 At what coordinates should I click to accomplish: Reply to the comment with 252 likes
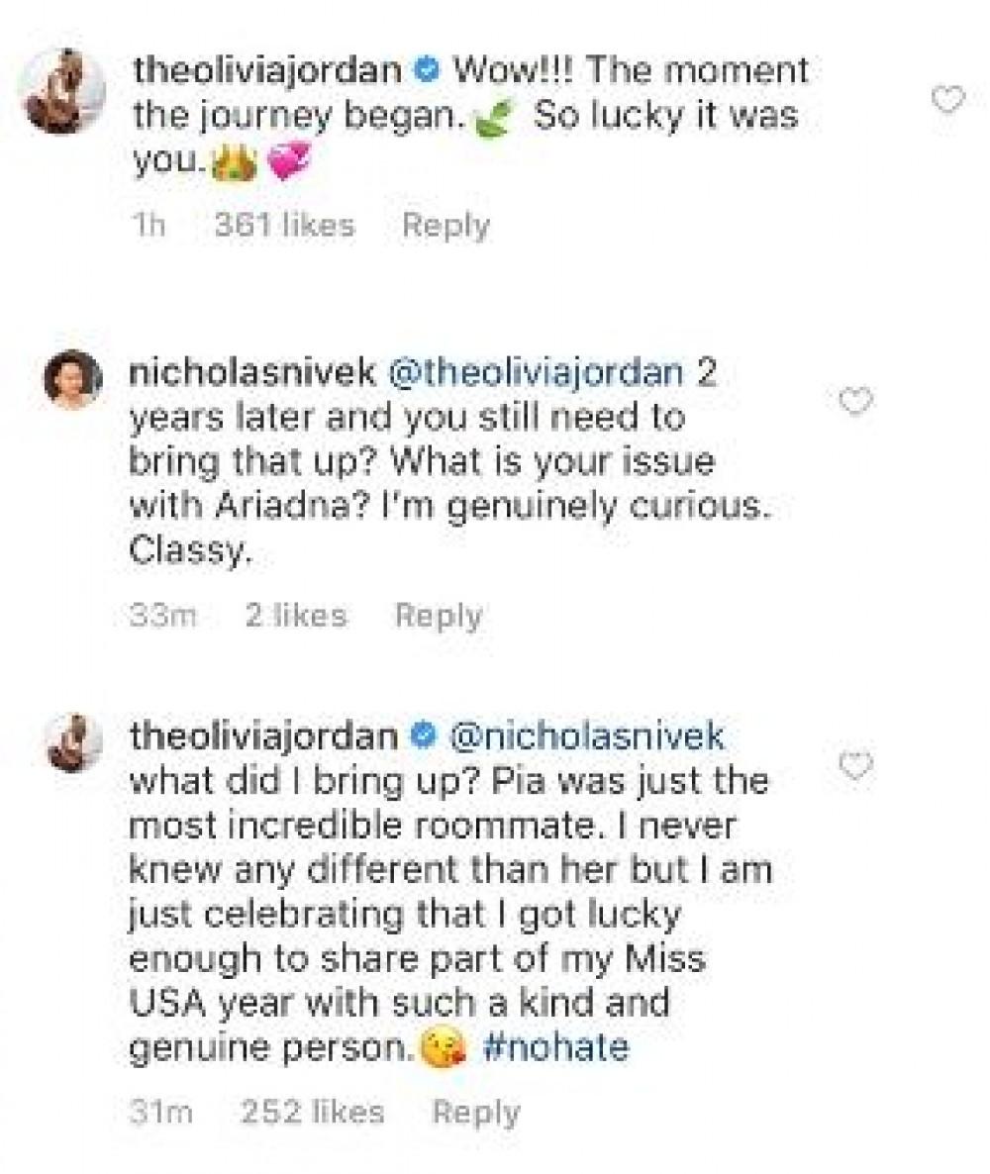click(476, 1112)
